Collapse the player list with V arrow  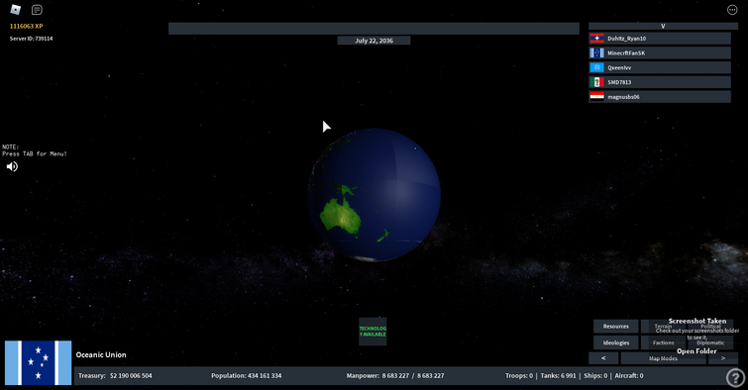[x=663, y=26]
